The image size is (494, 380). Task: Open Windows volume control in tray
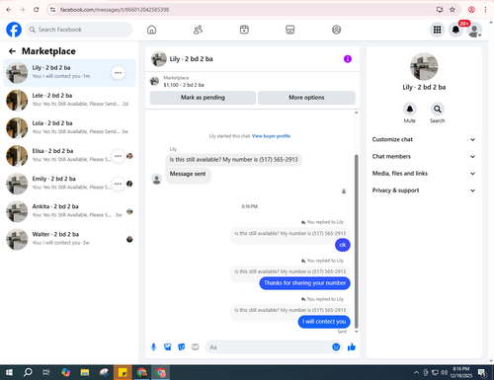[444, 372]
